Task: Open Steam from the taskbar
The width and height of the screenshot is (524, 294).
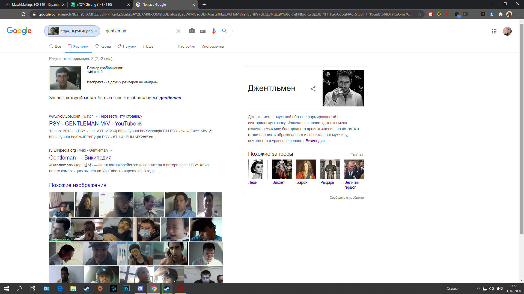Action: click(x=87, y=288)
